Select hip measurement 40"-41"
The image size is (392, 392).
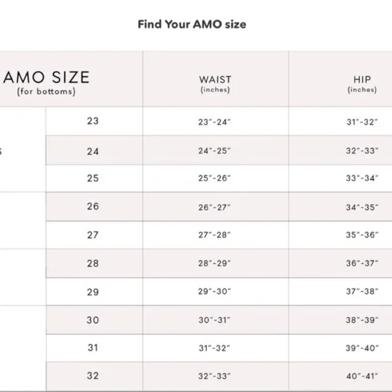pos(362,376)
